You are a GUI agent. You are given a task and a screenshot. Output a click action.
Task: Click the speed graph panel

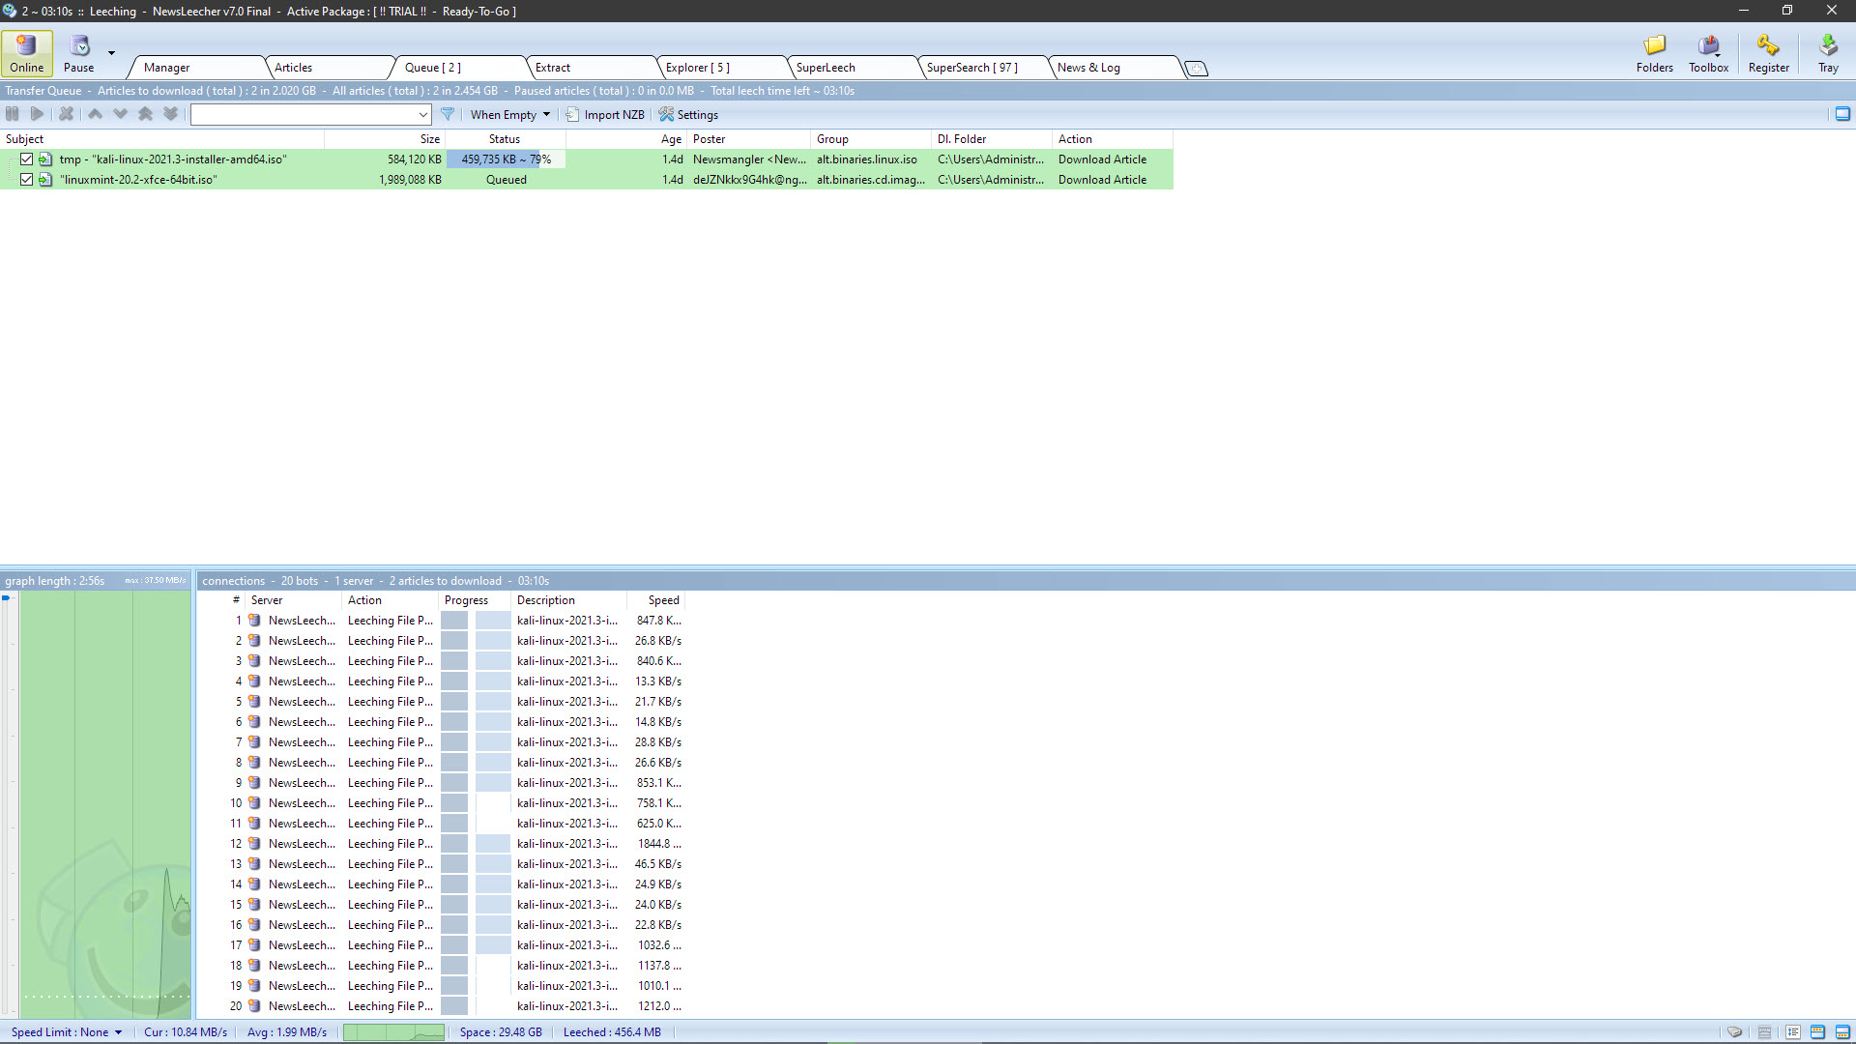coord(105,802)
